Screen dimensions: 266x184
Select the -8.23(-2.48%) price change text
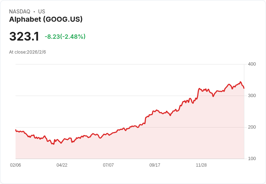pyautogui.click(x=65, y=37)
